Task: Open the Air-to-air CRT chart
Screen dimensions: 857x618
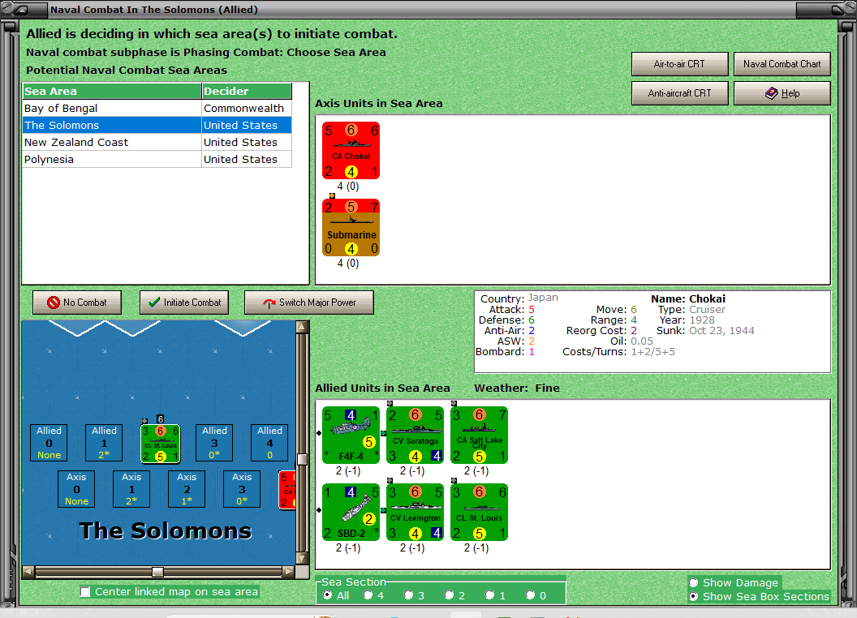Action: [679, 64]
